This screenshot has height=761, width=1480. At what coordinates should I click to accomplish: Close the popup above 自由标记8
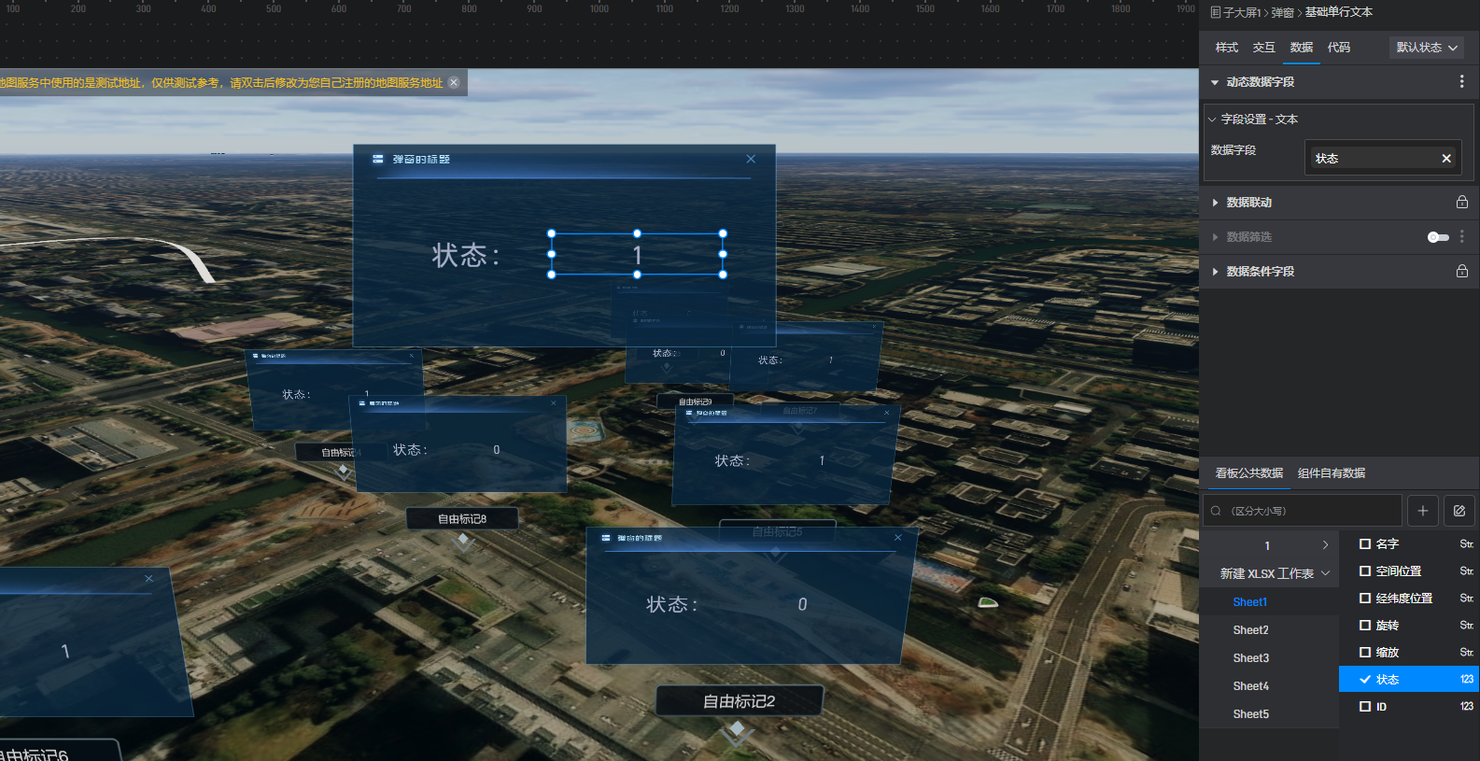point(554,403)
